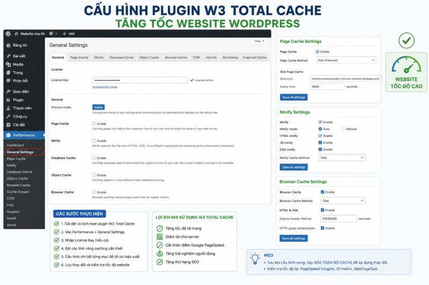The image size is (429, 285).
Task: Select the Auto minify mode radio
Action: point(320,129)
